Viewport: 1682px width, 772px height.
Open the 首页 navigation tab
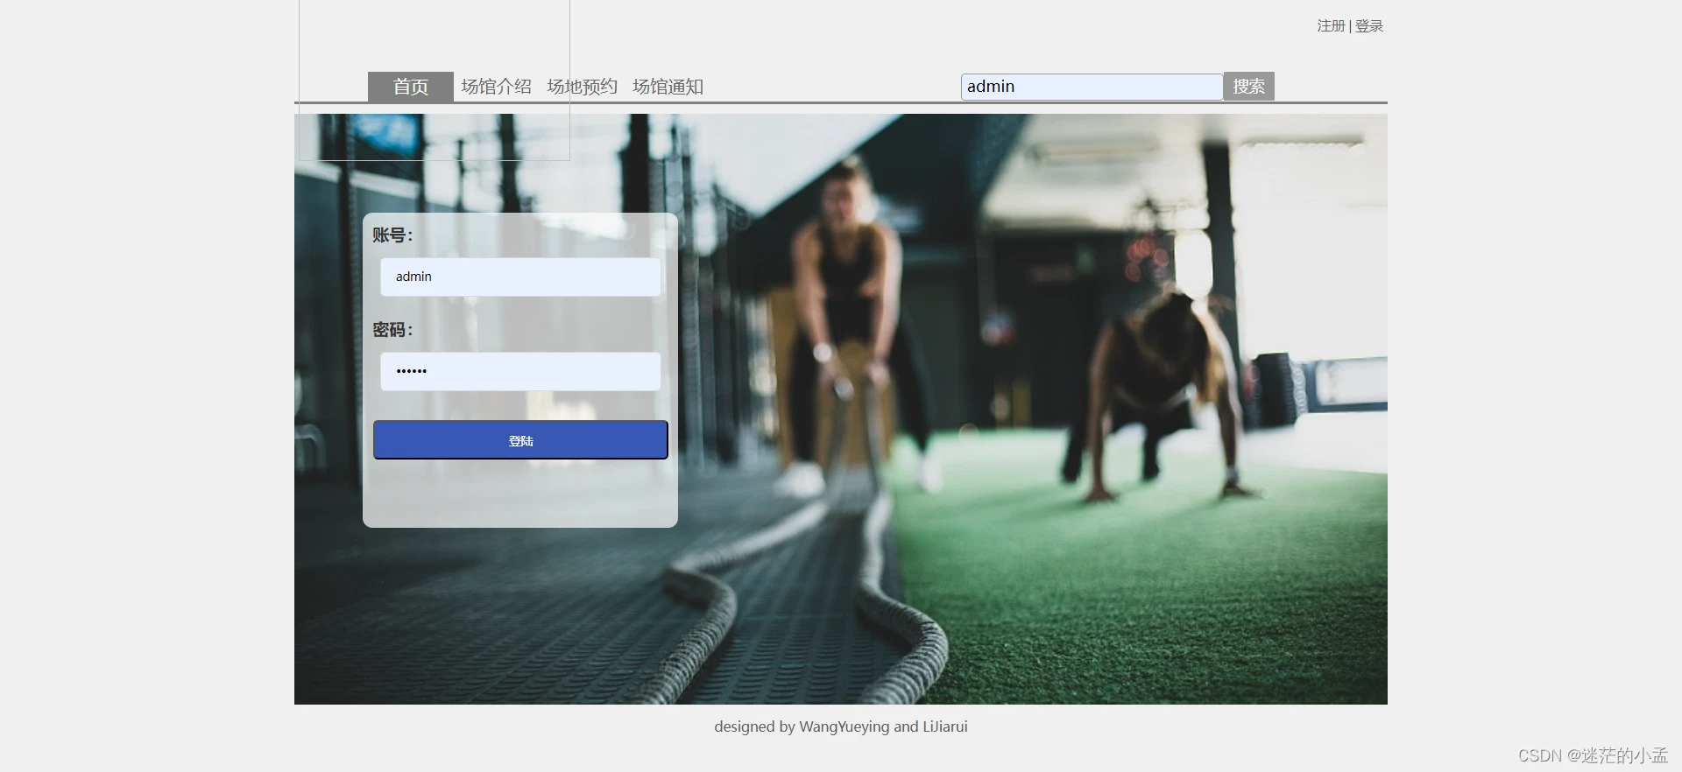pos(410,87)
